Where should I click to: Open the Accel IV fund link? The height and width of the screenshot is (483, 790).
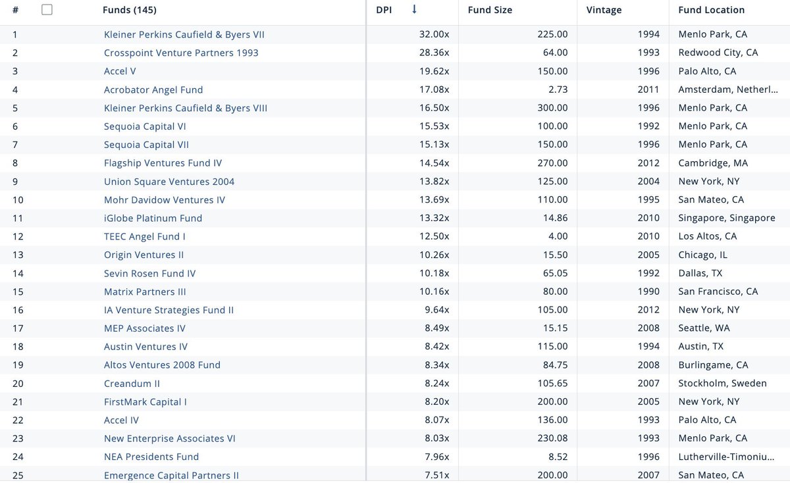click(x=121, y=420)
